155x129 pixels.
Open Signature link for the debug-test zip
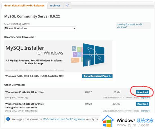[x=145, y=111]
